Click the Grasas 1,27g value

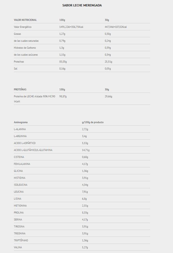click(x=62, y=34)
